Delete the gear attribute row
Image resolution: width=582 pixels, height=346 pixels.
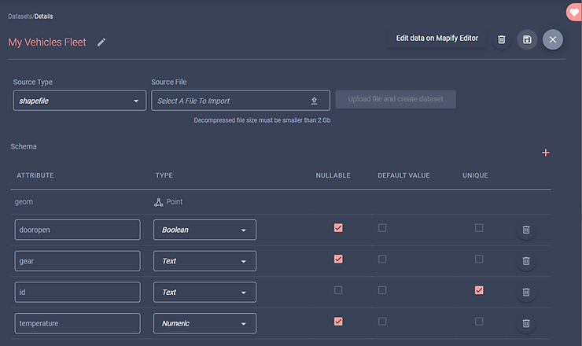(526, 261)
